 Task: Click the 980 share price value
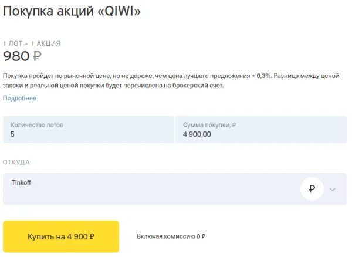click(x=16, y=56)
